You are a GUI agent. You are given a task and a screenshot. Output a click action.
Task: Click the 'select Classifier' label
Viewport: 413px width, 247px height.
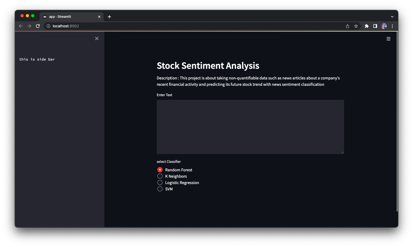coord(169,161)
